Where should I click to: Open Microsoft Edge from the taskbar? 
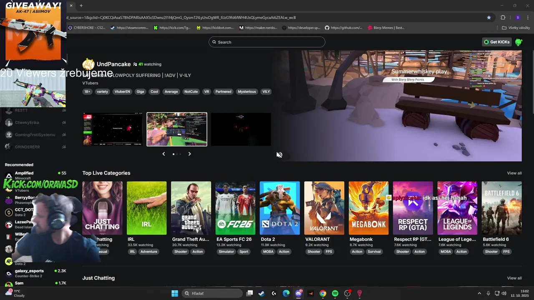click(286, 293)
